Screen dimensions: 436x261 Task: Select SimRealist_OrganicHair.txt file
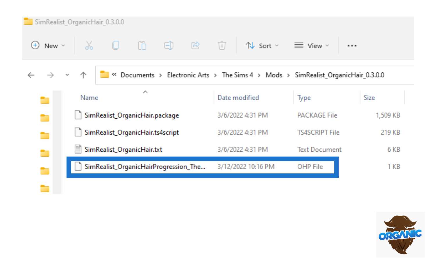click(x=123, y=150)
